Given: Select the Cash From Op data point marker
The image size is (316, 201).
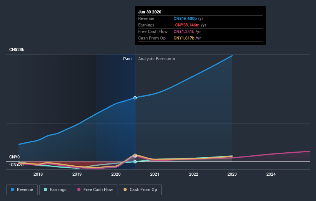Looking at the screenshot, I should [x=135, y=155].
